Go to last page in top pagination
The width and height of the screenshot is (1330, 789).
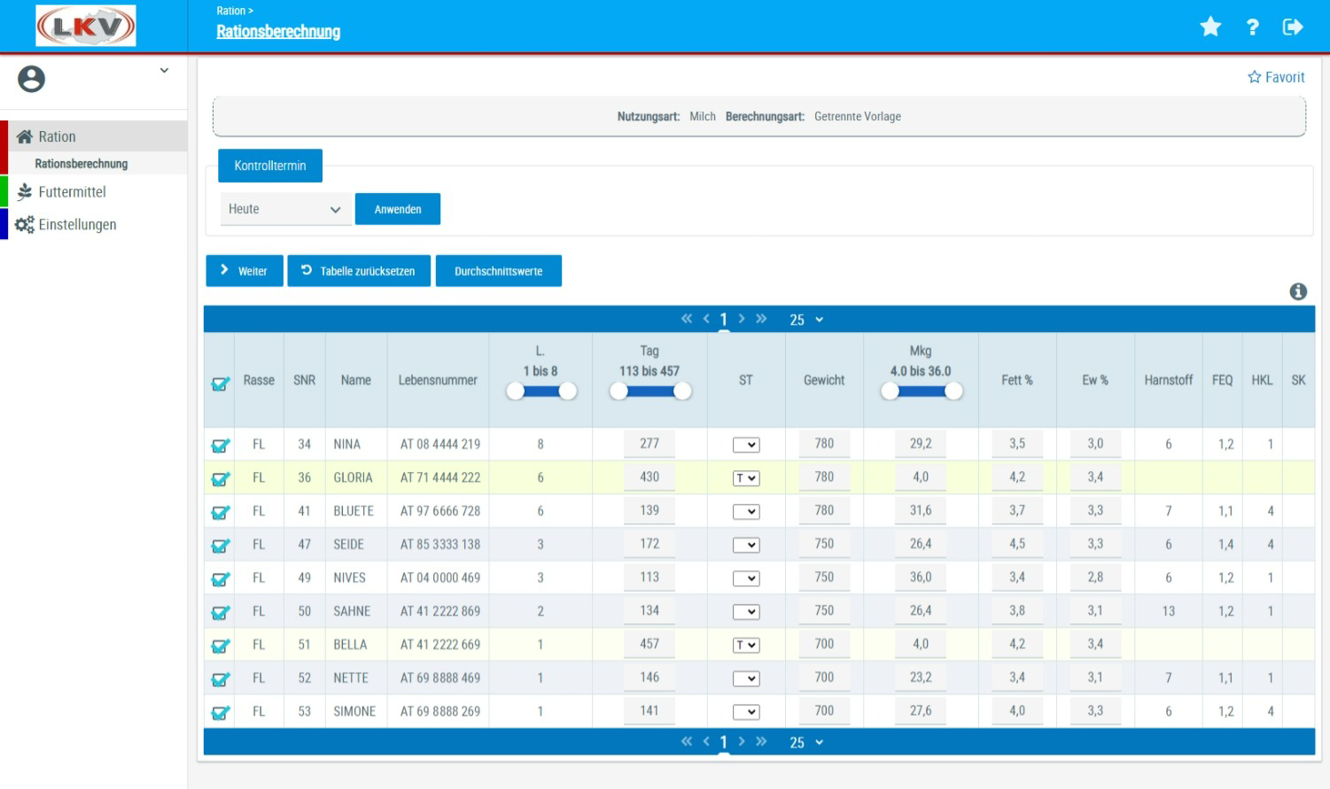point(761,319)
